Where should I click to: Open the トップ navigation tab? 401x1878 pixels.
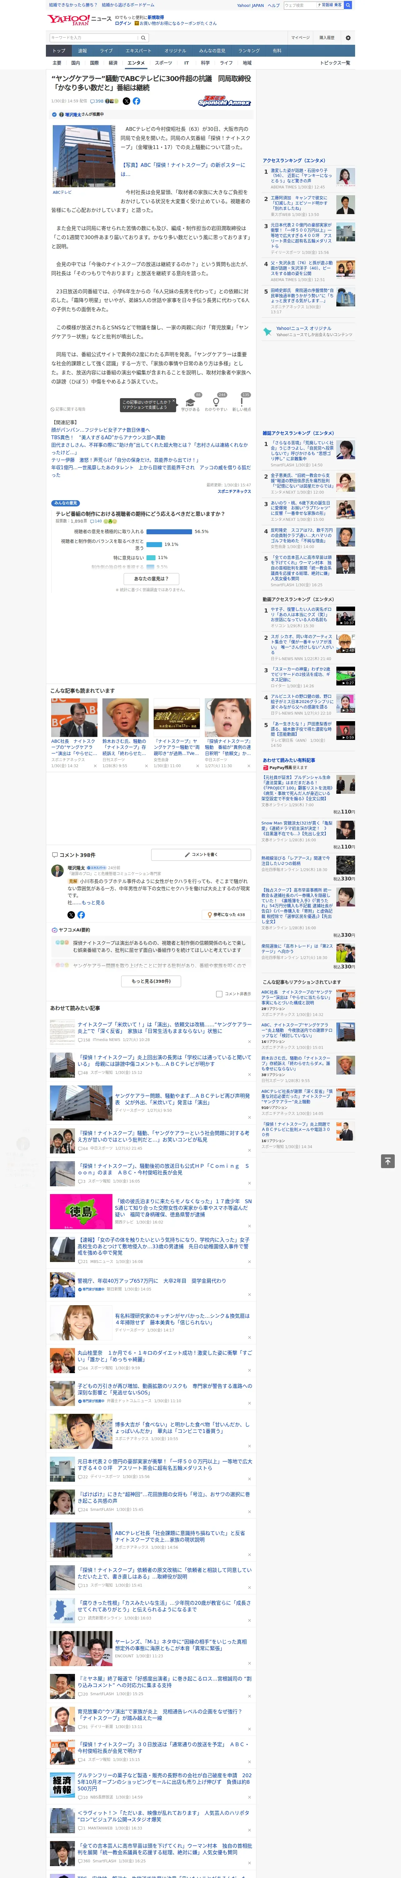coord(59,51)
